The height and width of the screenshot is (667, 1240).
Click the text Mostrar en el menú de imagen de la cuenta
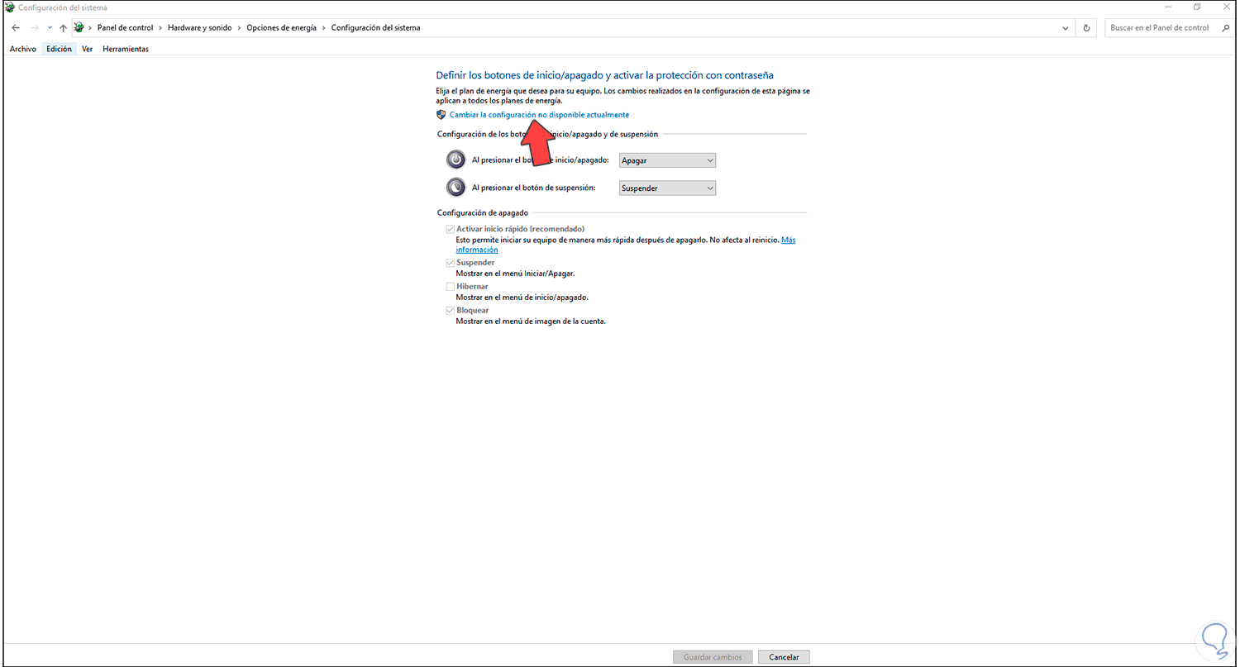tap(531, 322)
